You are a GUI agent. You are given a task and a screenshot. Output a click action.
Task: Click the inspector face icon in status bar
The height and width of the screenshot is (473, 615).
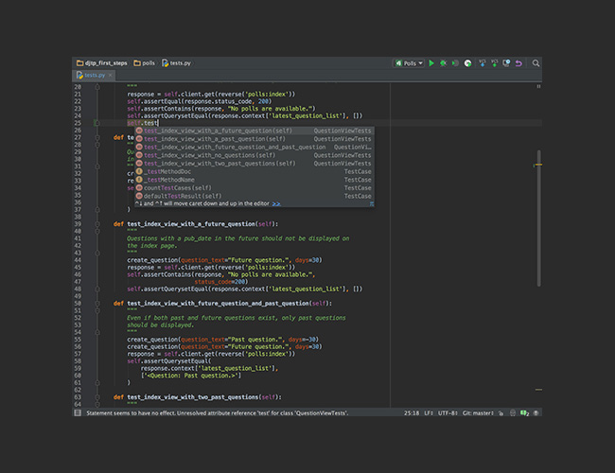pyautogui.click(x=513, y=413)
